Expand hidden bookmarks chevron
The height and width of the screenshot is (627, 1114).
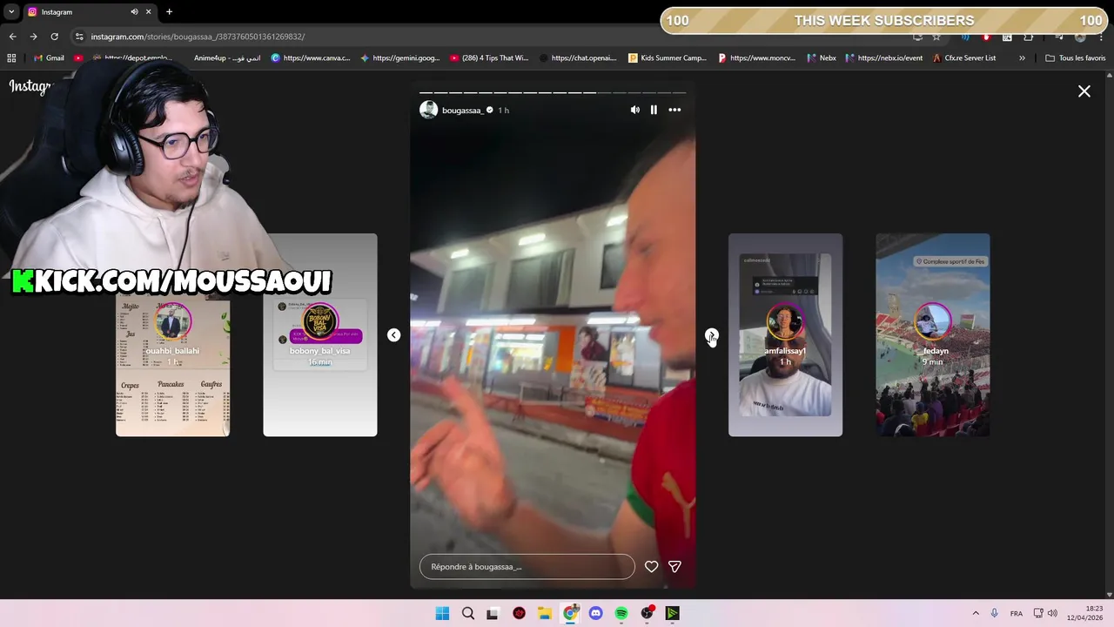(1022, 58)
